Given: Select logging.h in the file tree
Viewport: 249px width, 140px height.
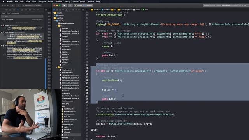Looking at the screenshot, I should tap(65, 52).
